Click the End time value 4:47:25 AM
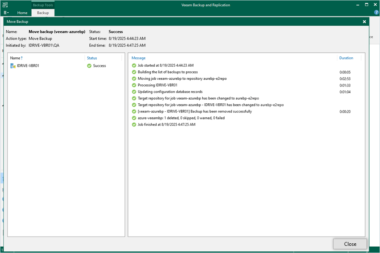The width and height of the screenshot is (380, 253). click(x=127, y=45)
